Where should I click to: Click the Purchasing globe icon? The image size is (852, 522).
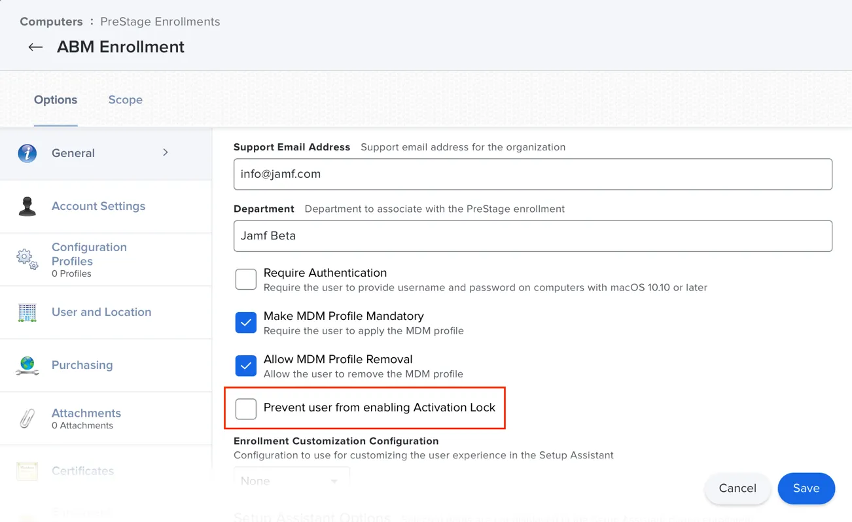pyautogui.click(x=27, y=365)
